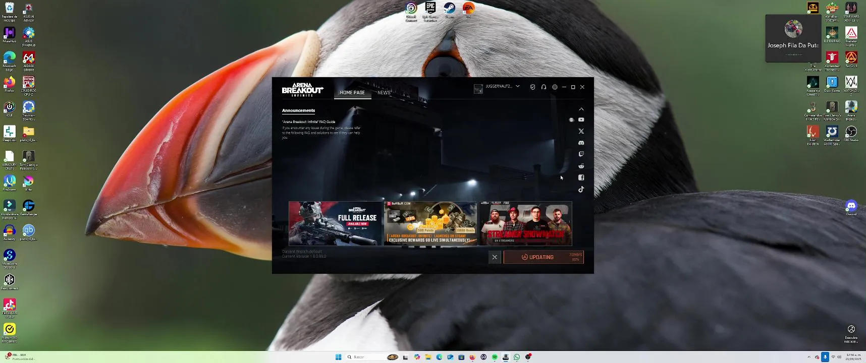This screenshot has height=363, width=866.
Task: Open the OBS Studio desktop shortcut
Action: coord(851,134)
